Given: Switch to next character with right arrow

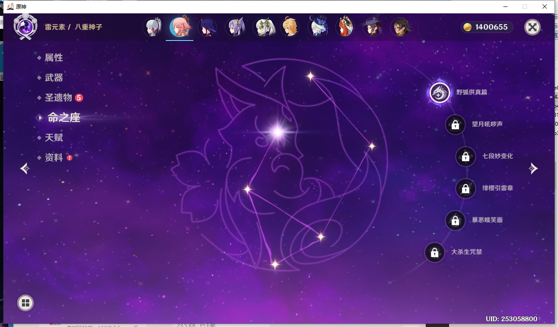Looking at the screenshot, I should (x=533, y=168).
